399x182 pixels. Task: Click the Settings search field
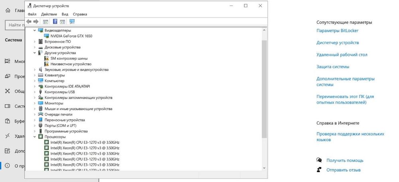15,25
